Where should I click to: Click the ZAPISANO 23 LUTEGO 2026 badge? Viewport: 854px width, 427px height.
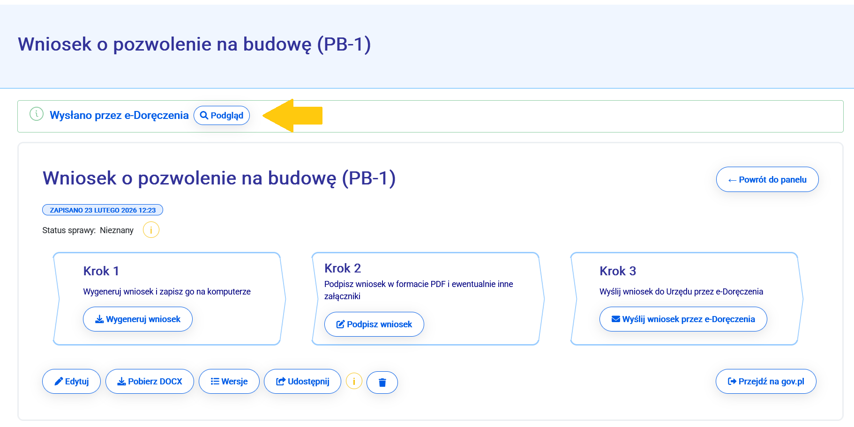(103, 210)
